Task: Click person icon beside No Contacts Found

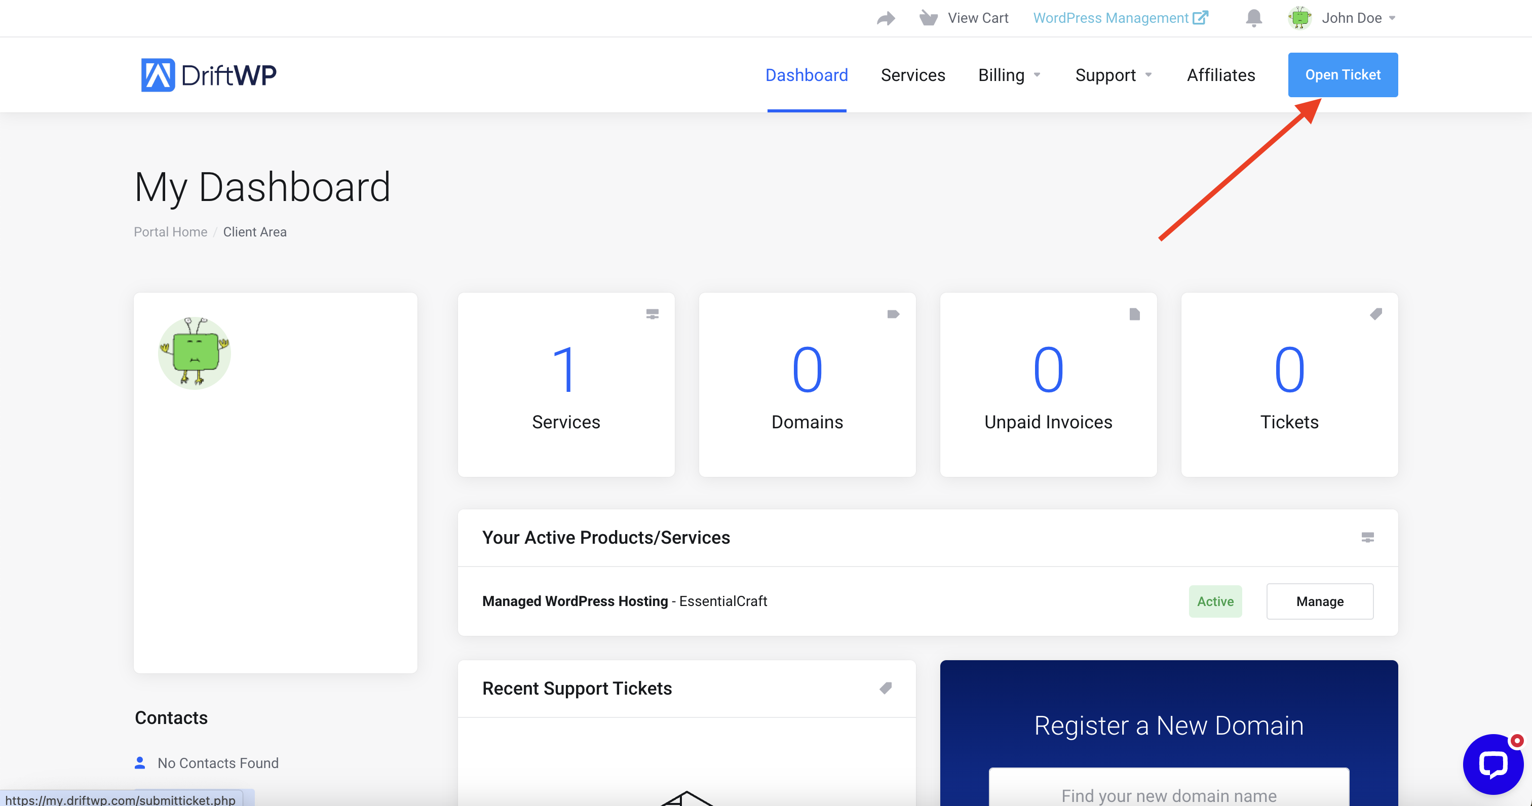Action: click(140, 762)
